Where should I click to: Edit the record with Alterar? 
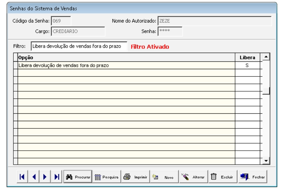pyautogui.click(x=193, y=177)
